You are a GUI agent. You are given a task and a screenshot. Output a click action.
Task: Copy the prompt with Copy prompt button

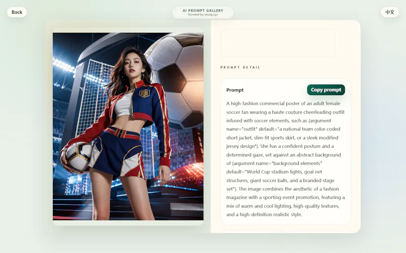(x=326, y=90)
